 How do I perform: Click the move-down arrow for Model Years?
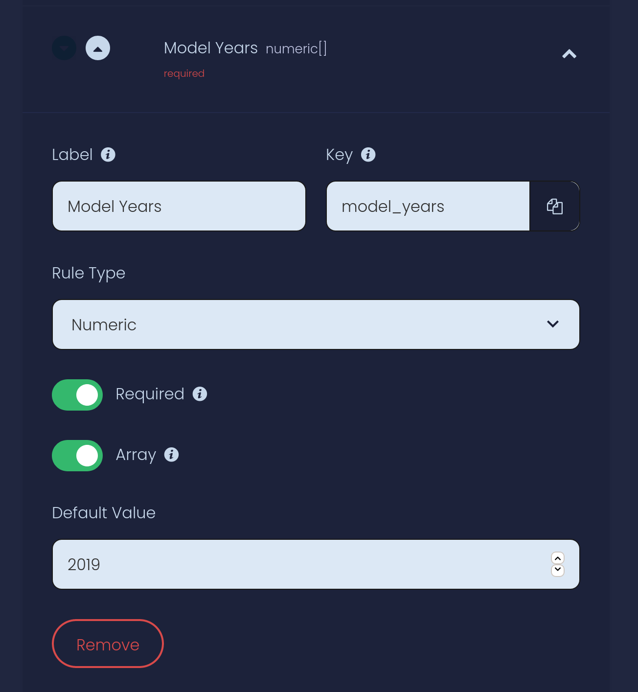pyautogui.click(x=64, y=48)
